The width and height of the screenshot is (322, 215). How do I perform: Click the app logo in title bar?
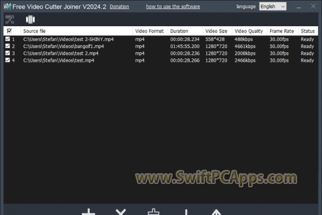tap(8, 7)
